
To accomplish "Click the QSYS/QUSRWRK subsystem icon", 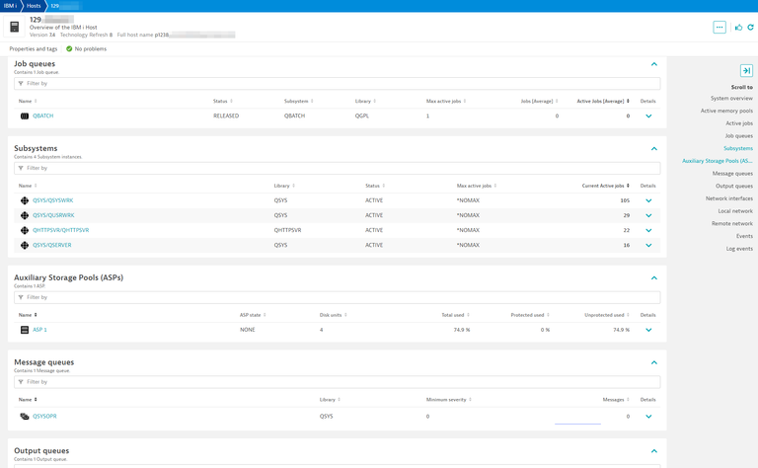I will [25, 215].
